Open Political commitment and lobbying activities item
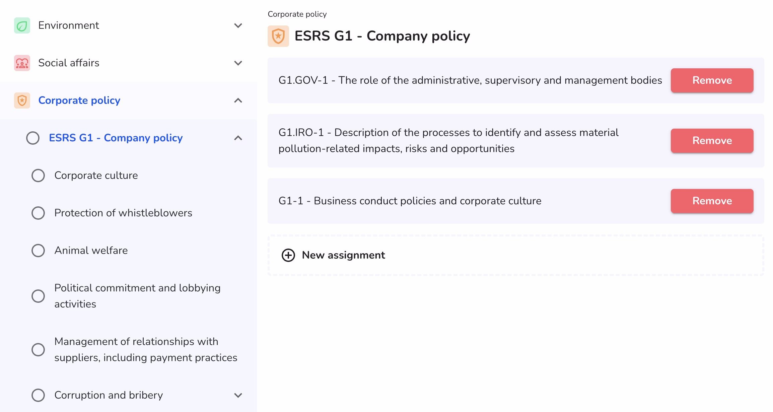 [137, 296]
